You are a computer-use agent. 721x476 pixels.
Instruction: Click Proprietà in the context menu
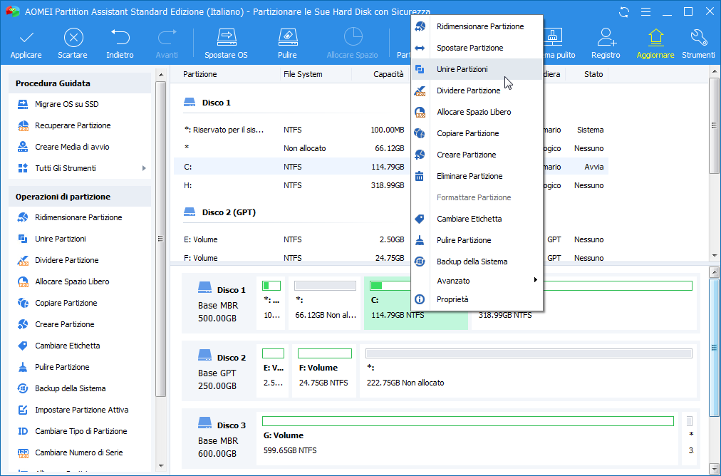[452, 299]
